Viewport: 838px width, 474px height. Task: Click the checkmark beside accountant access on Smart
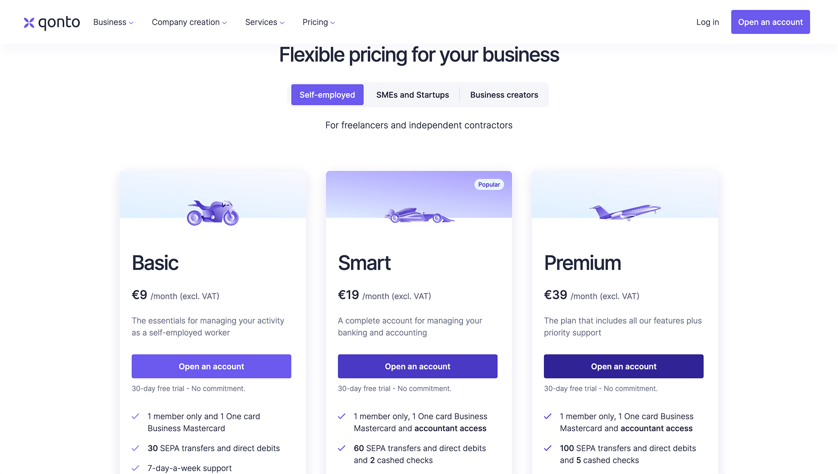pos(342,416)
